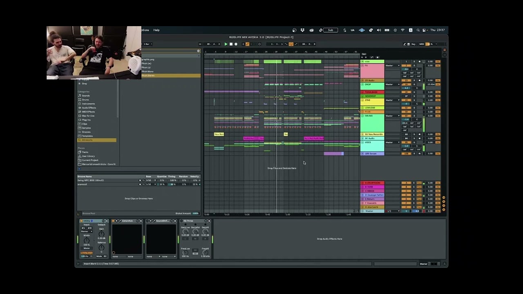Select Plug-Ins category
The height and width of the screenshot is (294, 523).
[x=87, y=120]
